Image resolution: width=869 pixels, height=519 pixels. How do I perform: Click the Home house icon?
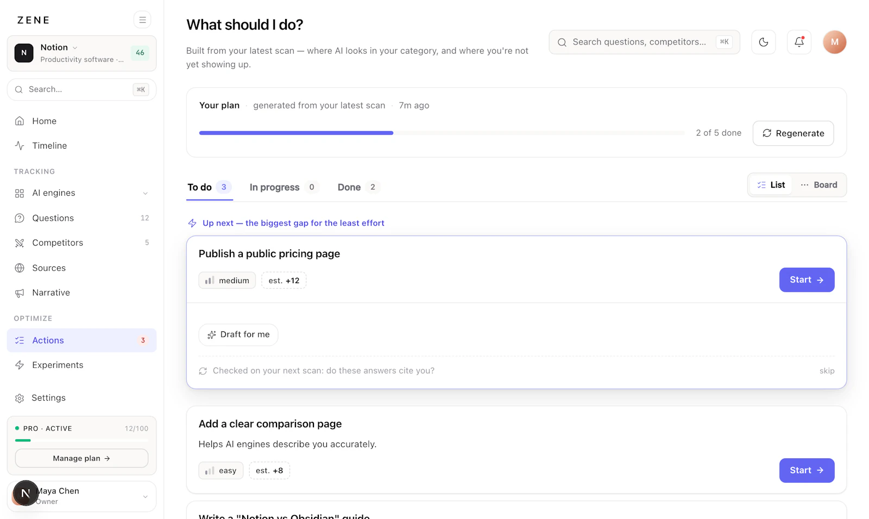point(20,121)
